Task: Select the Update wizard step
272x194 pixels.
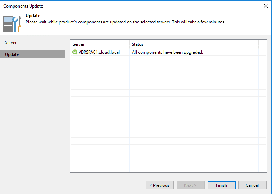Action: 33,54
